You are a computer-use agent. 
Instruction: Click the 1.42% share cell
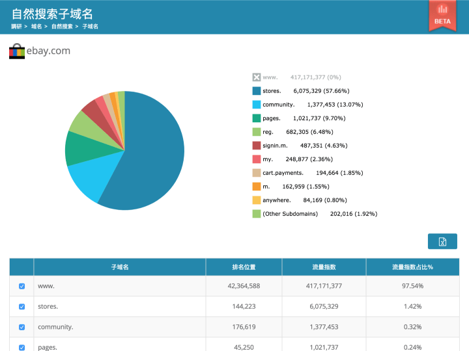pyautogui.click(x=413, y=307)
